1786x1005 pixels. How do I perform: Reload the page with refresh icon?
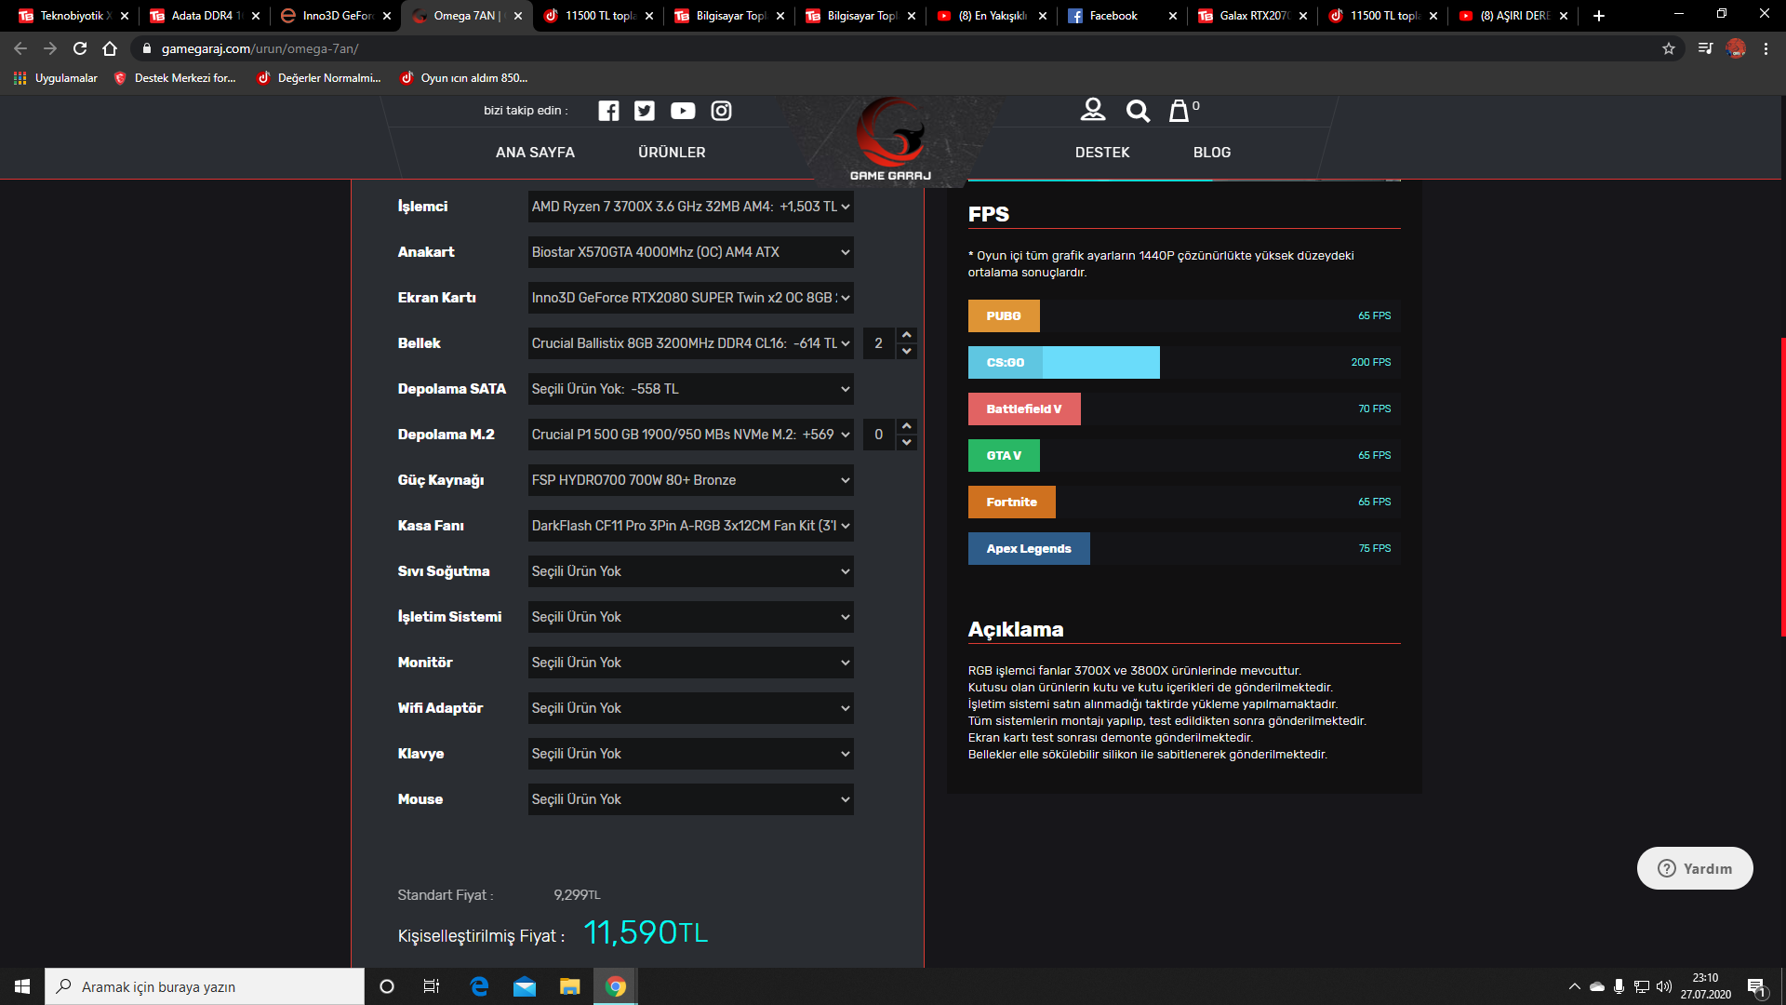click(80, 48)
